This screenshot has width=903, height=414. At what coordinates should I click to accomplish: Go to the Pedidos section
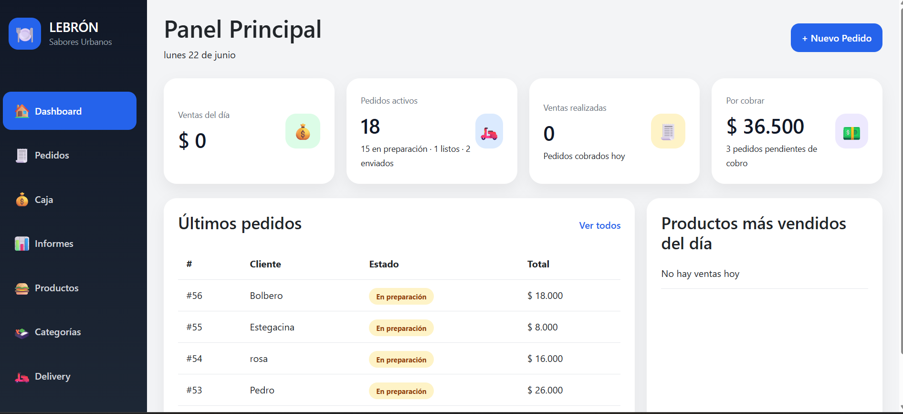coord(70,155)
